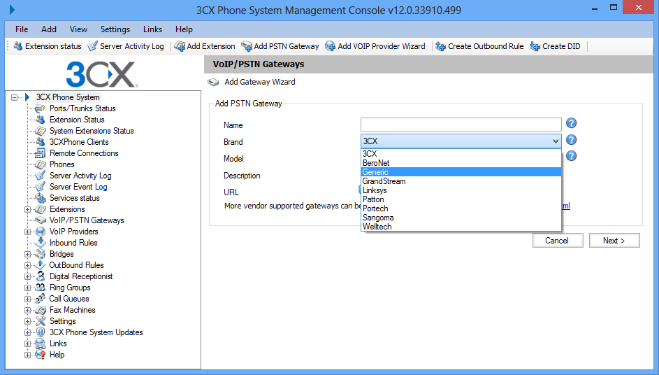
Task: Expand the Bridges tree node
Action: pos(27,254)
